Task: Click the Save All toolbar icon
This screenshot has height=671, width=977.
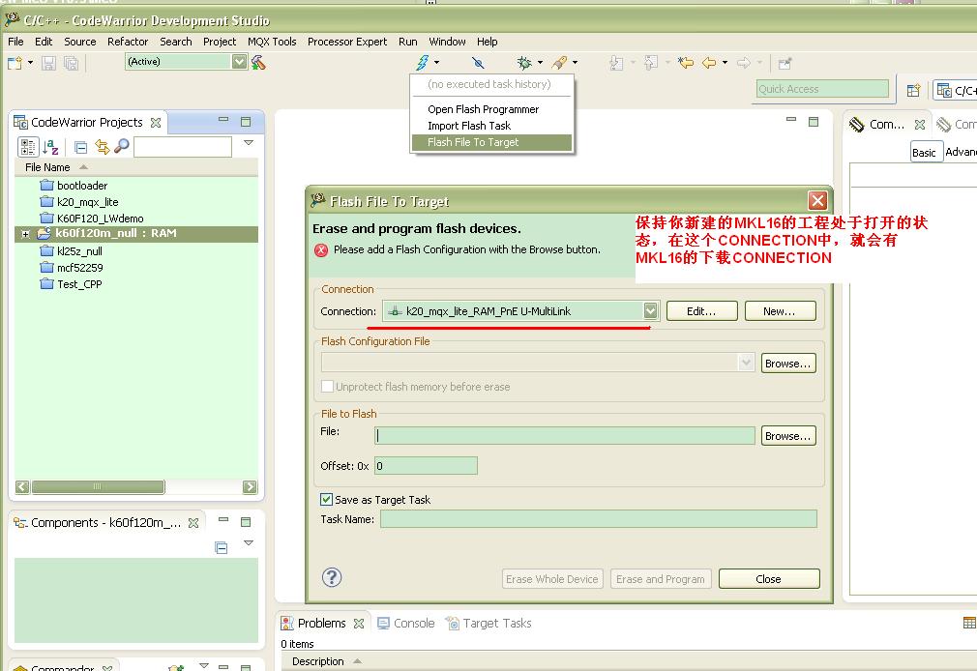Action: [x=71, y=62]
